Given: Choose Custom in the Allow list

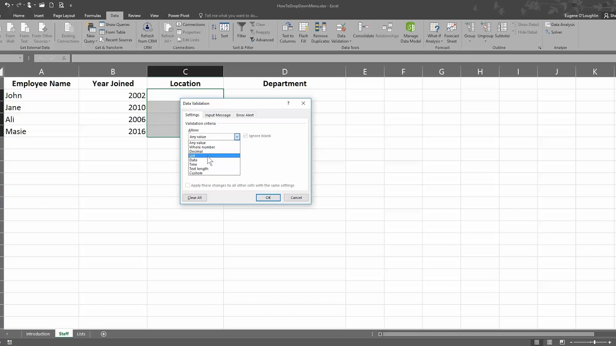Looking at the screenshot, I should [214, 173].
